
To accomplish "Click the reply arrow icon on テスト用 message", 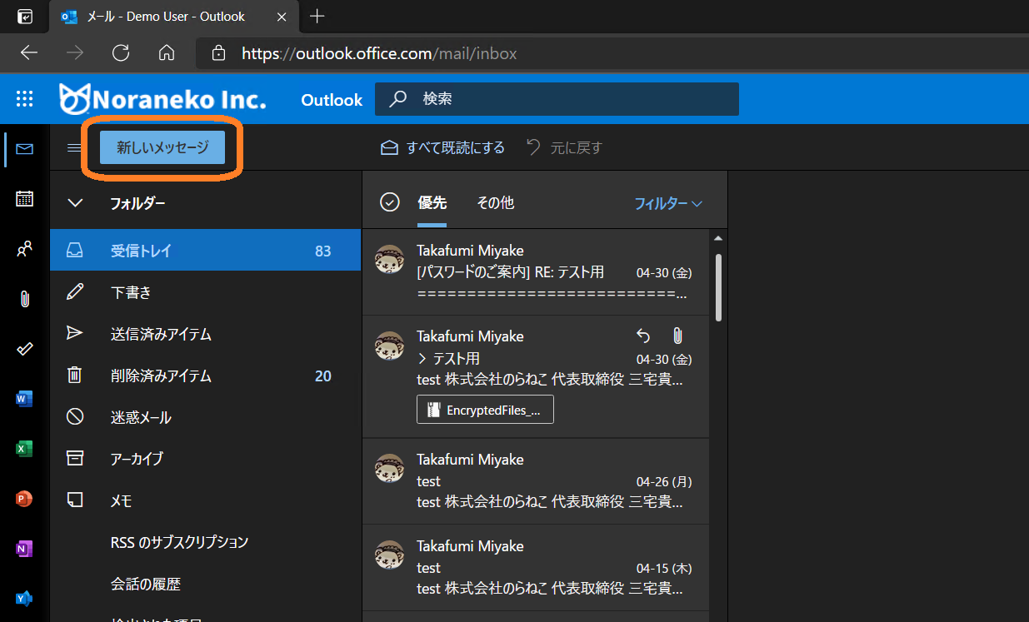I will [643, 336].
